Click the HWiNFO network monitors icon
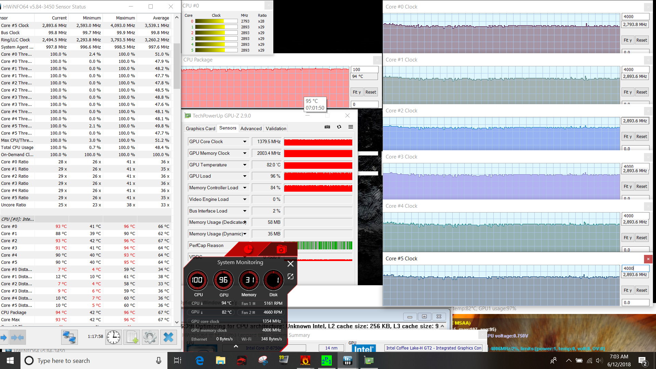656x369 pixels. [x=69, y=337]
